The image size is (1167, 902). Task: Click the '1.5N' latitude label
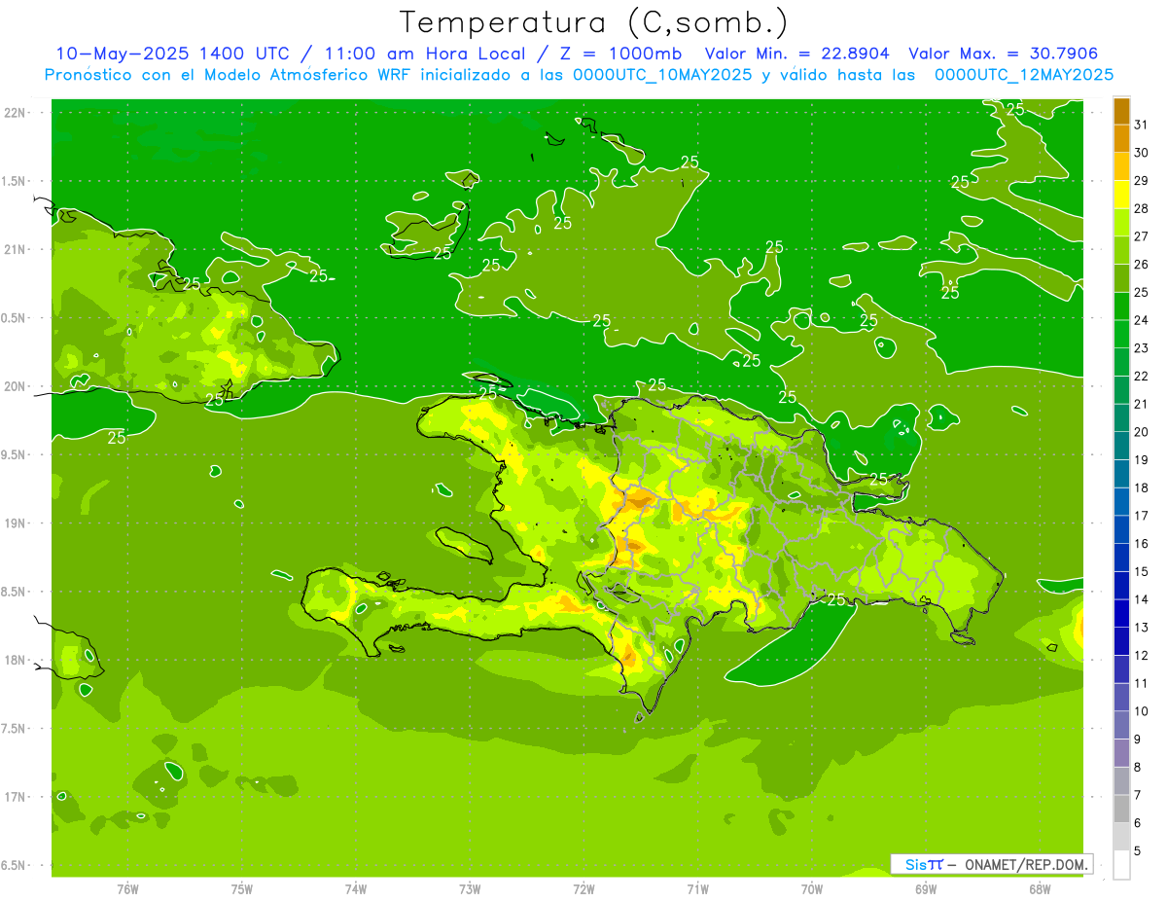tap(15, 181)
